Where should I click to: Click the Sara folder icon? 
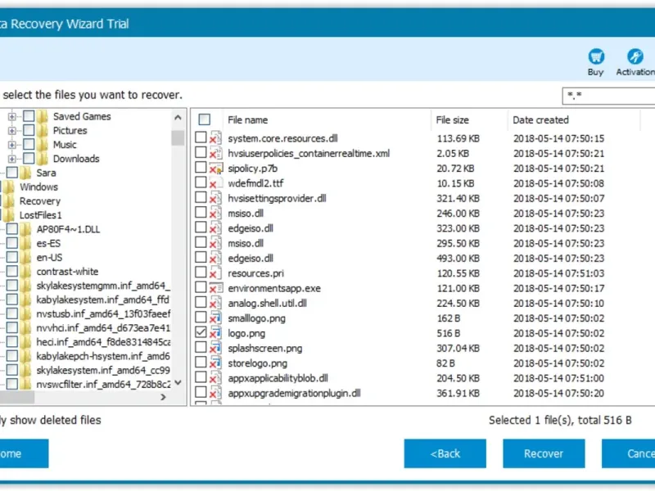coord(25,173)
